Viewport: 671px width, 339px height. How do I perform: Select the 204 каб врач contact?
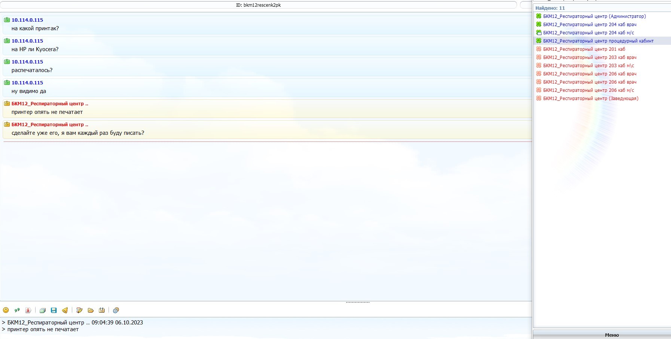click(589, 25)
